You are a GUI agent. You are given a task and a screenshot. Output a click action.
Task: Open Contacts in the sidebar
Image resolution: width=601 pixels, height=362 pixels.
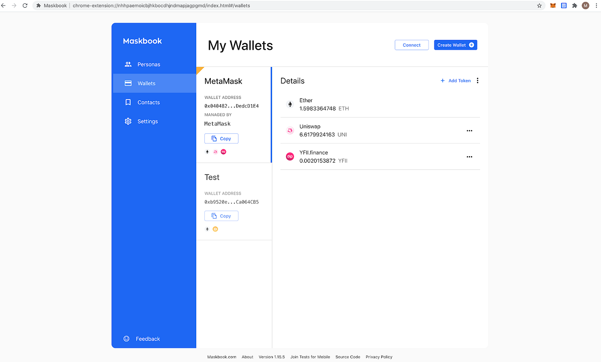[155, 103]
